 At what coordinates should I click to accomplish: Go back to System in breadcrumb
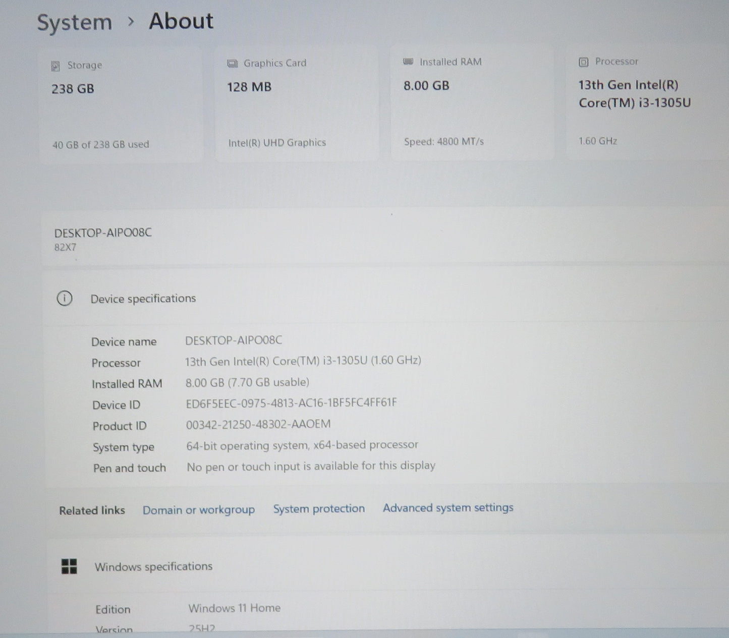point(75,23)
